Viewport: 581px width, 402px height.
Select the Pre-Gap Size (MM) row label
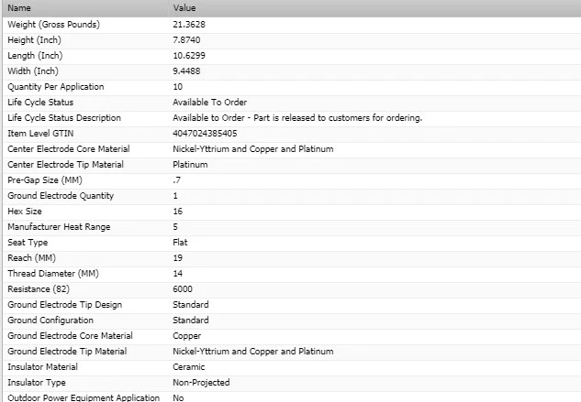tap(44, 180)
